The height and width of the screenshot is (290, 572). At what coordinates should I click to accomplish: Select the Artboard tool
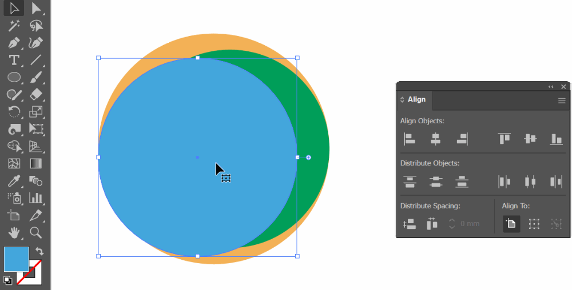click(x=14, y=215)
